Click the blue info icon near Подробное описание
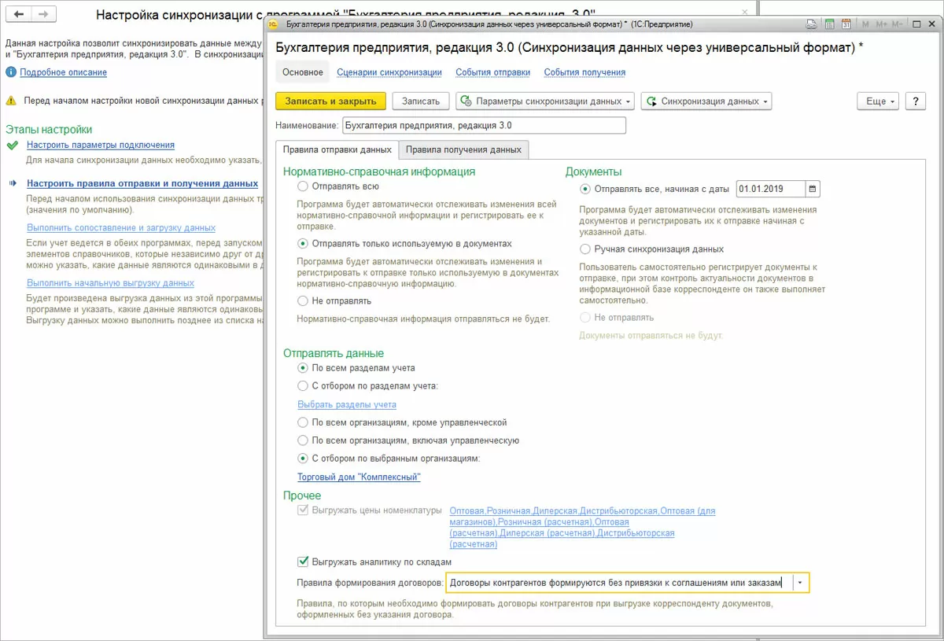 pos(11,72)
